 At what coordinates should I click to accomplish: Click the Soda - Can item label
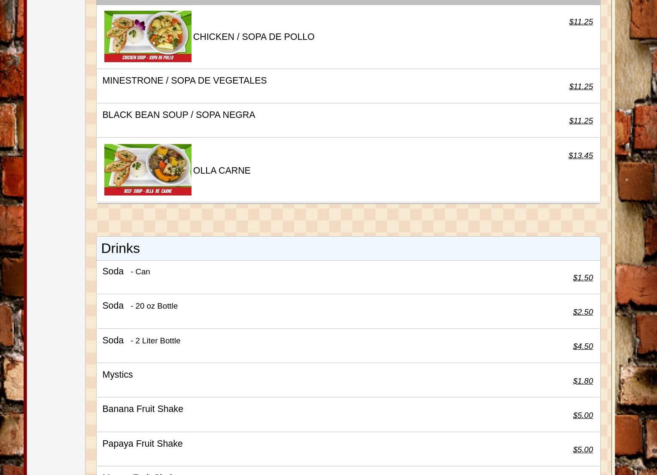(x=126, y=271)
